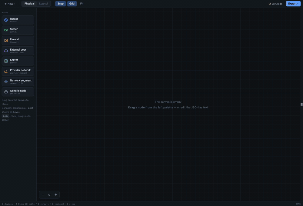Click the '0 sites' status text
This screenshot has height=206, width=303.
pyautogui.click(x=71, y=204)
